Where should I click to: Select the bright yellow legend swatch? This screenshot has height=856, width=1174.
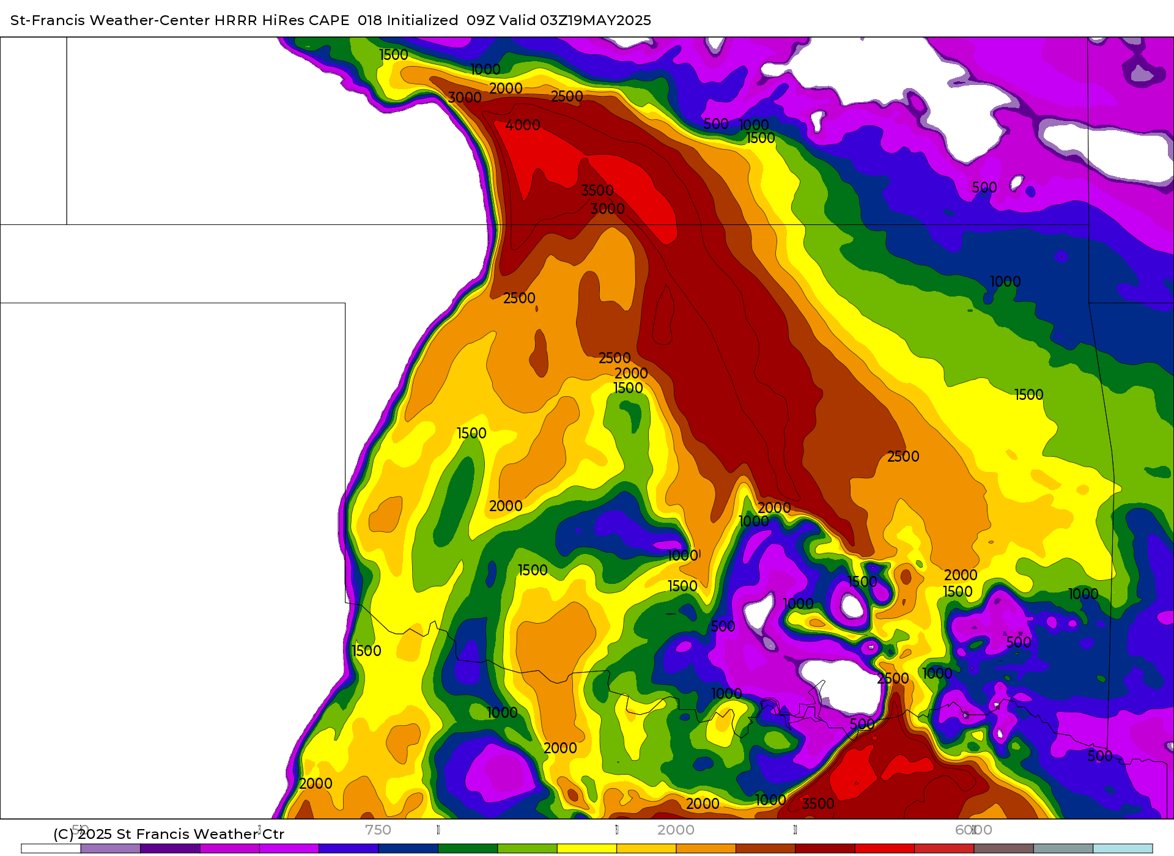point(587,849)
